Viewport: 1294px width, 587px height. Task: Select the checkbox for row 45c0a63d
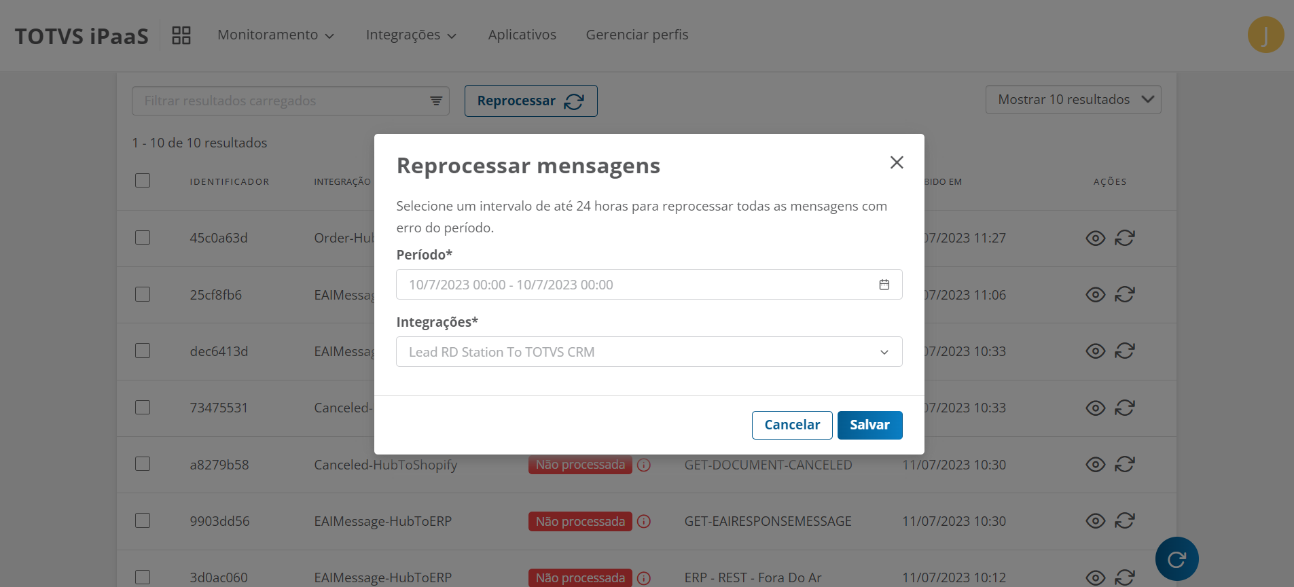pyautogui.click(x=143, y=238)
